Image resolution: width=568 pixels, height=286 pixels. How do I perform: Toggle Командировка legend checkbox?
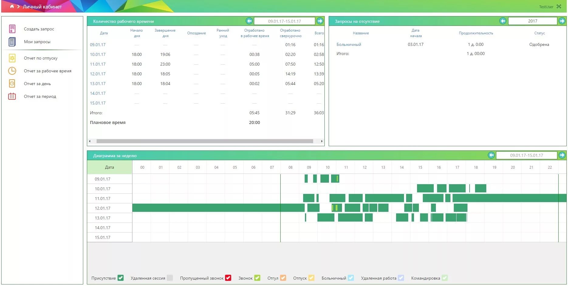(445, 278)
